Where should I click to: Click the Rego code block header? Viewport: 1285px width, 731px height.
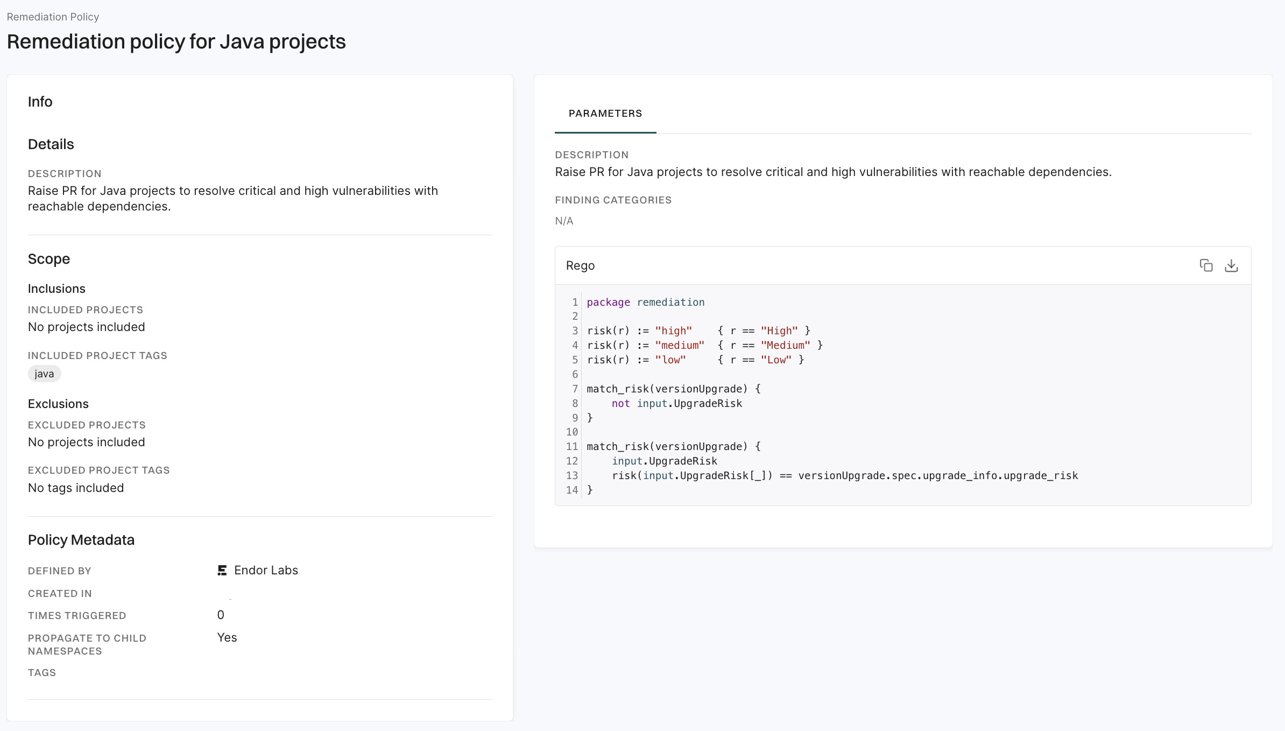click(580, 265)
